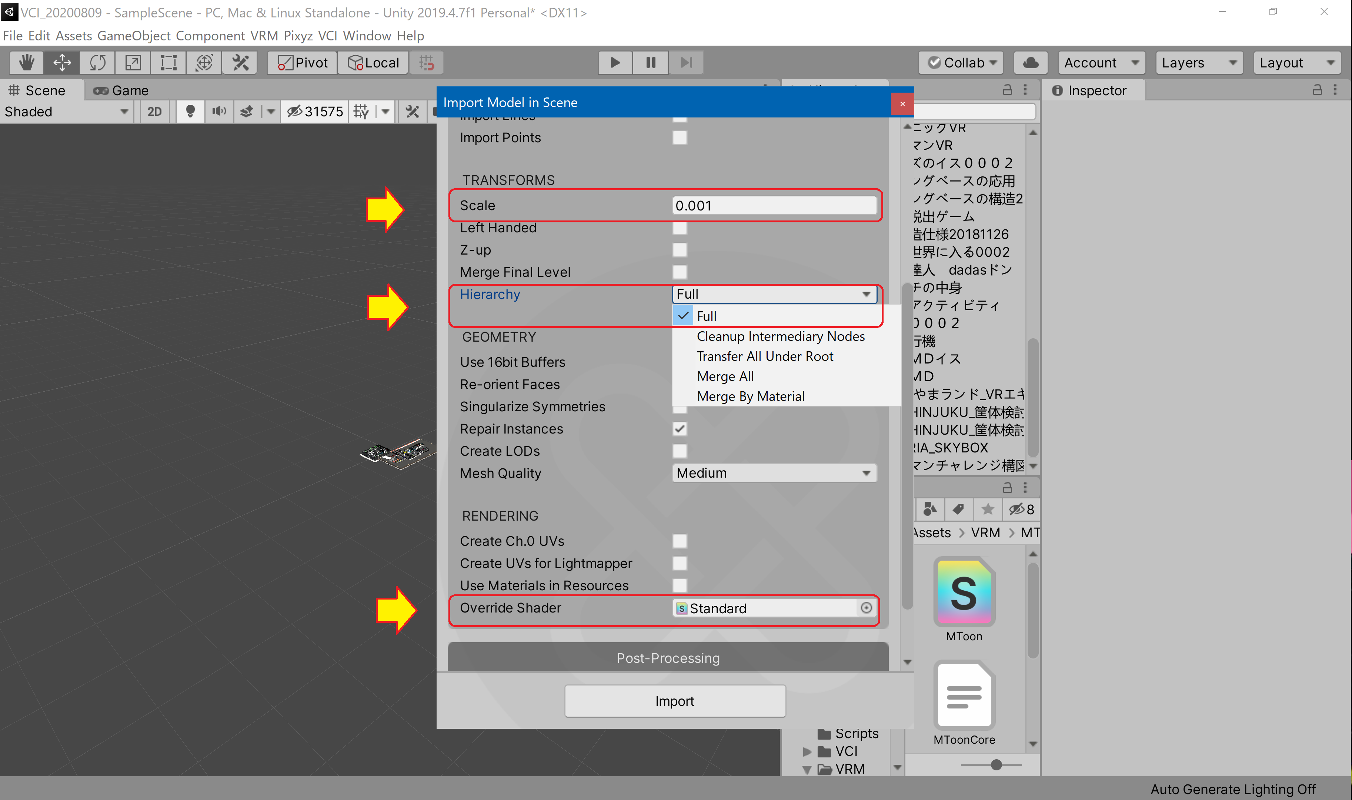This screenshot has height=800, width=1352.
Task: Open shader picker circle for Override Shader
Action: [866, 608]
